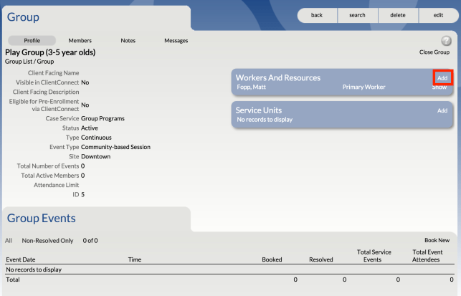This screenshot has width=461, height=296.
Task: Click the Resolved column header
Action: click(x=321, y=259)
